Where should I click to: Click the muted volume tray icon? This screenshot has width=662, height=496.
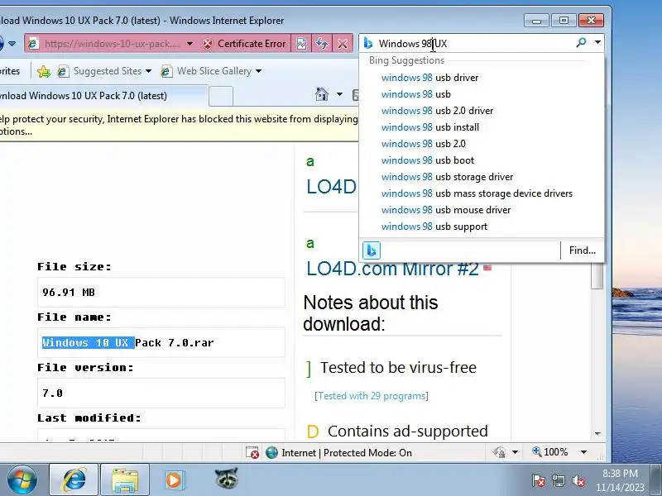(578, 480)
